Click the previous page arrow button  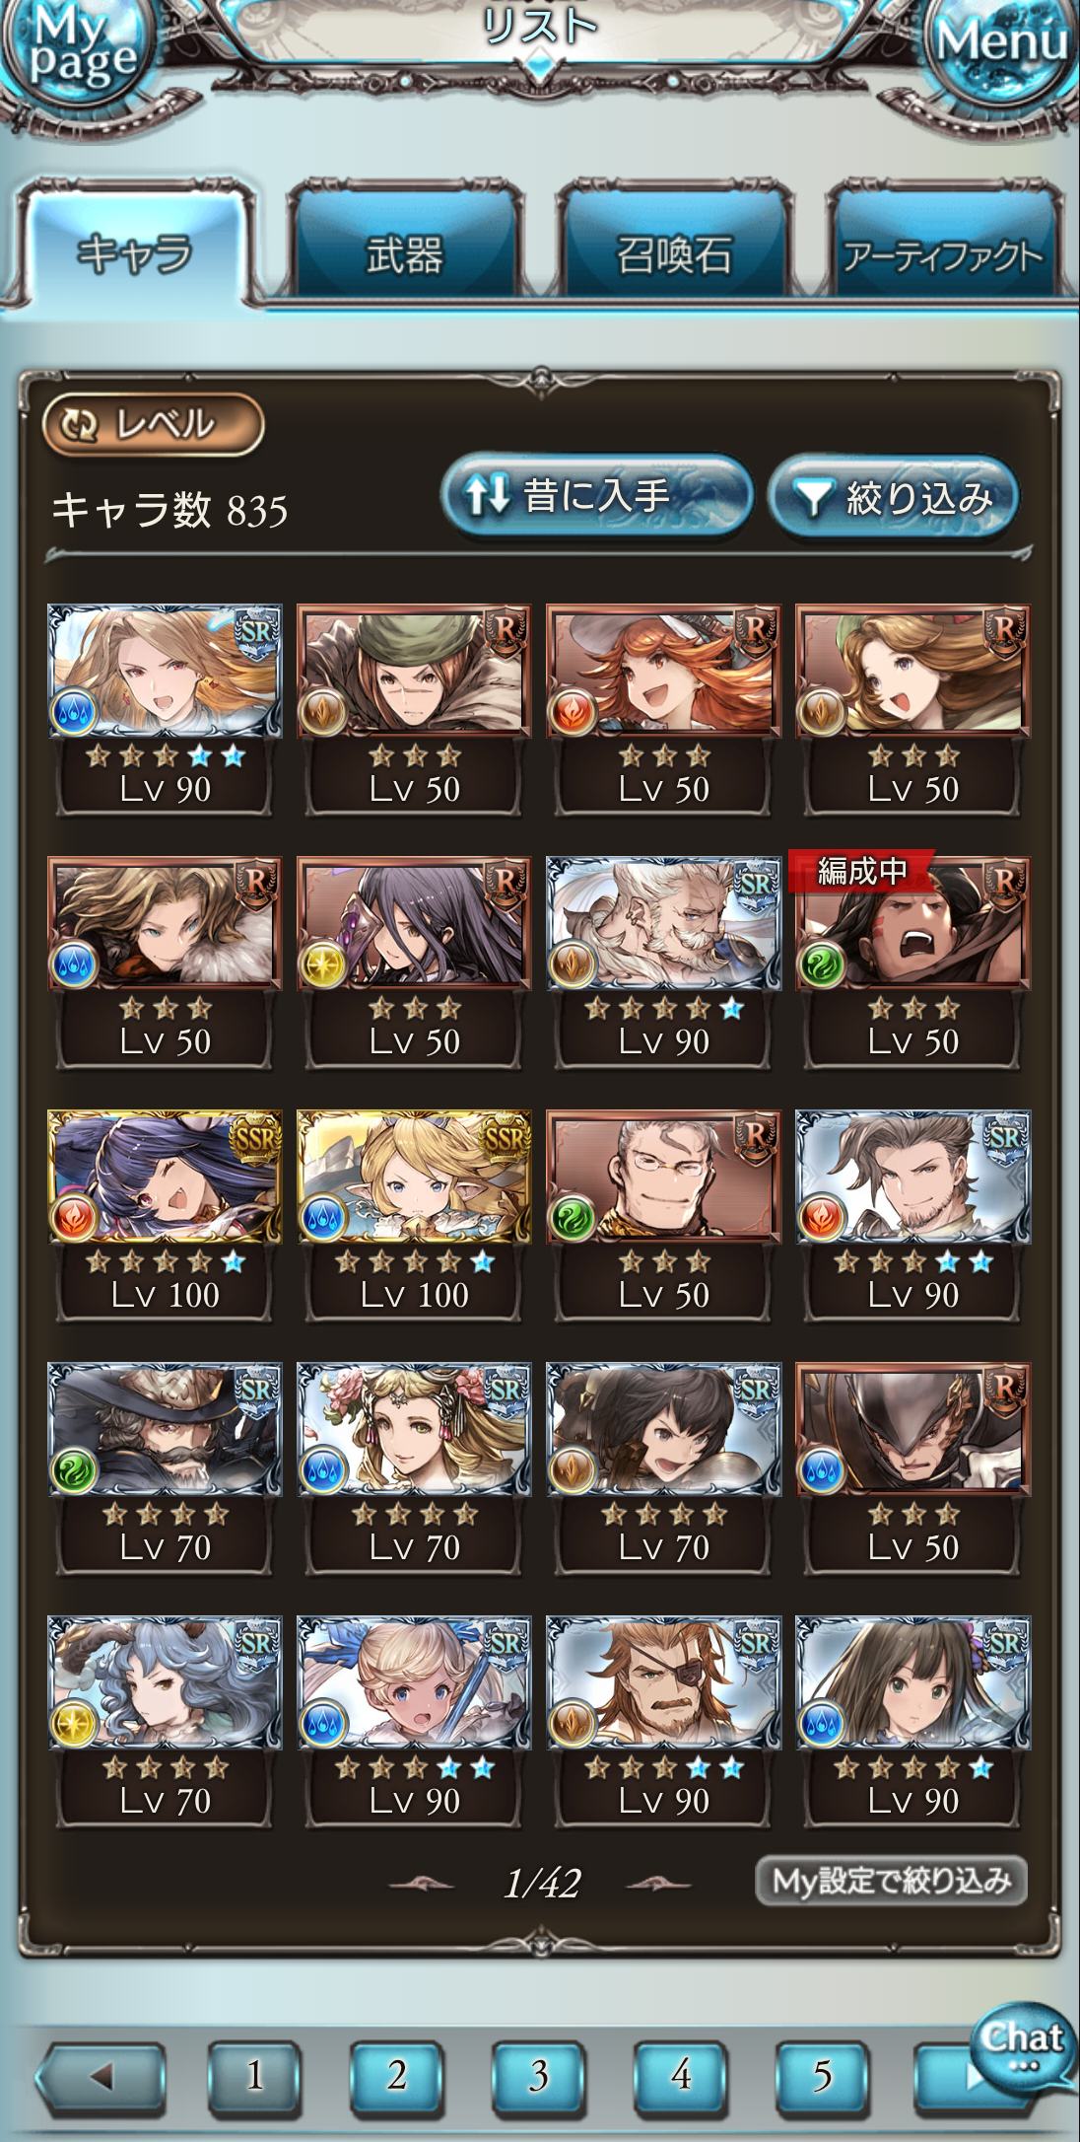[101, 2077]
